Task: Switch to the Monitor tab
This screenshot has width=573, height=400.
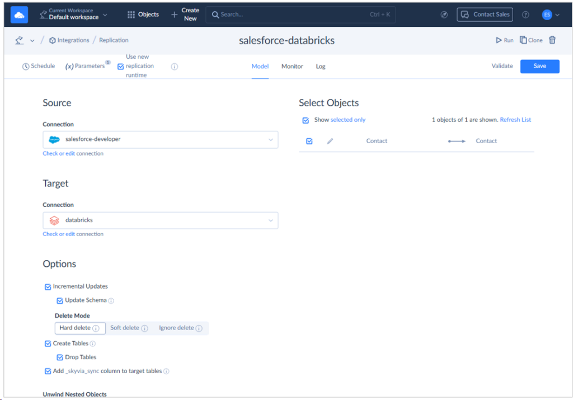Action: 292,66
